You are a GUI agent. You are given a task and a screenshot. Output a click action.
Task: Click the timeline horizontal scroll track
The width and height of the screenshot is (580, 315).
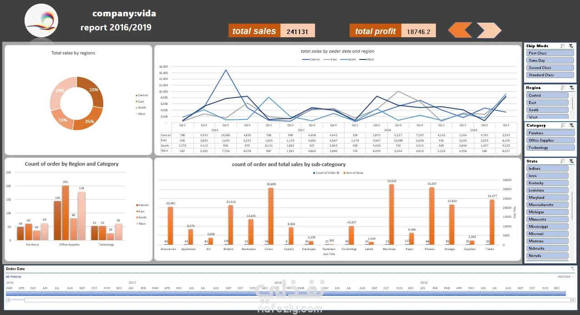tap(290, 300)
